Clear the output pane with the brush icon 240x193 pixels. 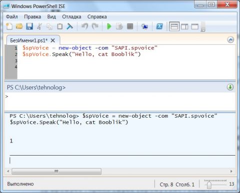(69, 26)
